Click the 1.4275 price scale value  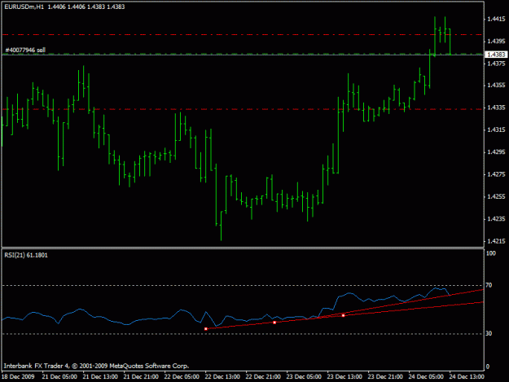click(496, 174)
